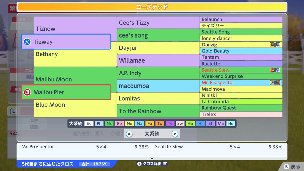This screenshot has width=304, height=171.
Task: Select the He lineage swatch
Action: pyautogui.click(x=231, y=123)
